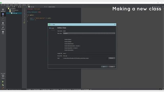Open the Search Results output pane tab
Viewport: 164px width, 92px height.
(36, 89)
